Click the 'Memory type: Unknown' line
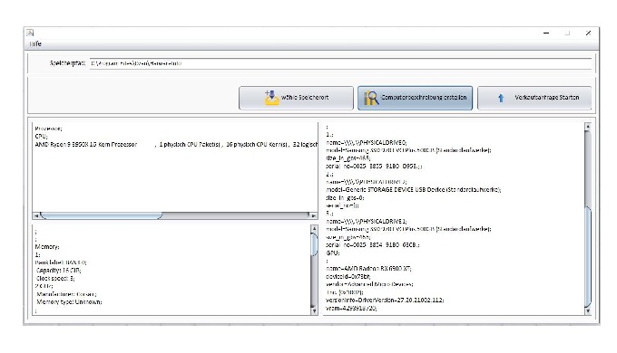617x353 pixels. tap(69, 301)
